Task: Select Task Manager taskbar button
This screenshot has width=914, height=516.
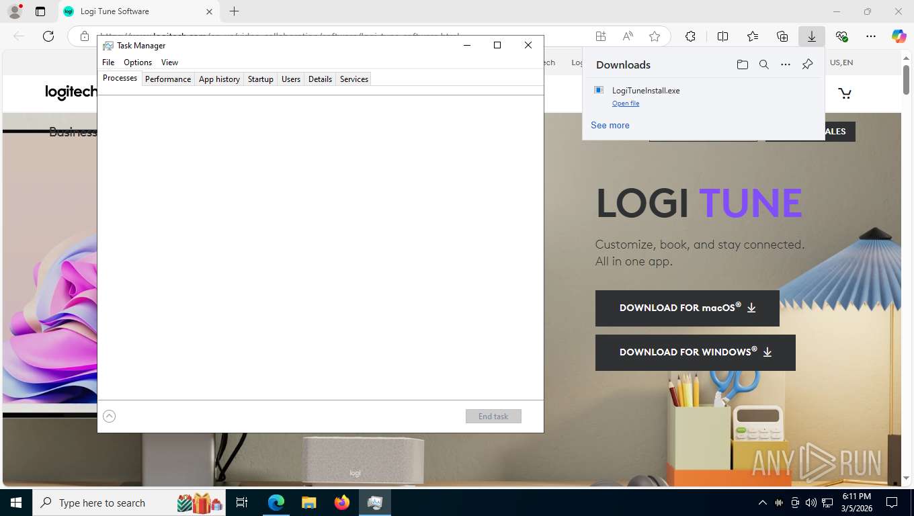Action: (375, 503)
